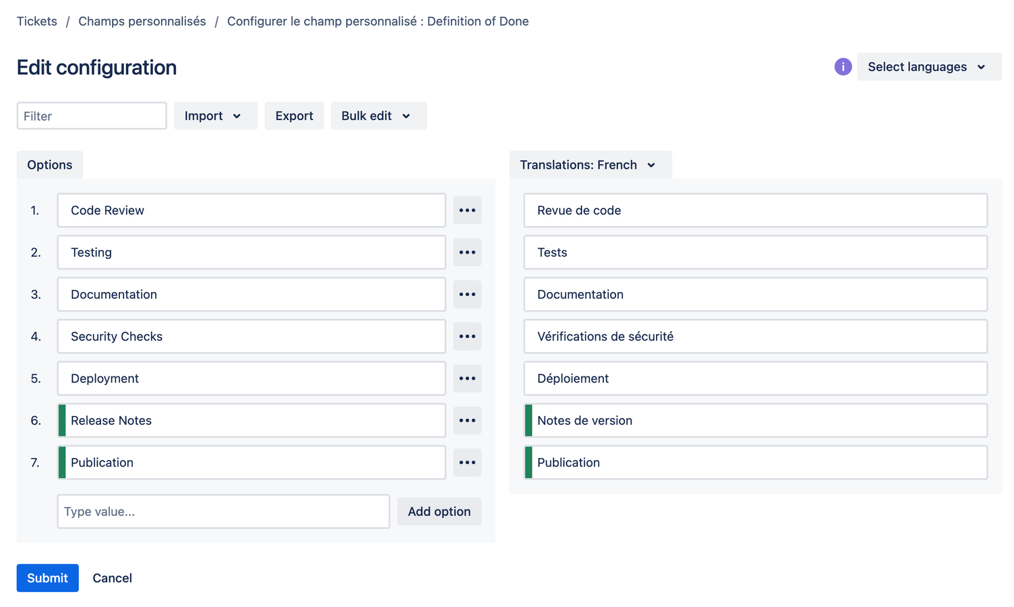Edit the Release Notes option field
This screenshot has width=1014, height=607.
[x=251, y=420]
